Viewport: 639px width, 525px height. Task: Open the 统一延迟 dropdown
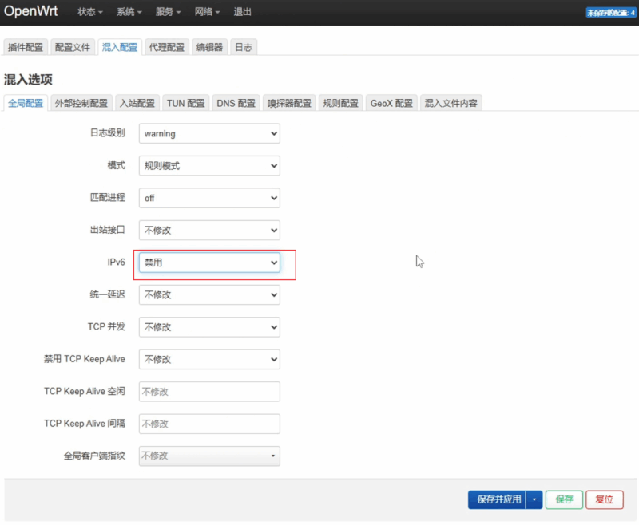[x=209, y=295]
